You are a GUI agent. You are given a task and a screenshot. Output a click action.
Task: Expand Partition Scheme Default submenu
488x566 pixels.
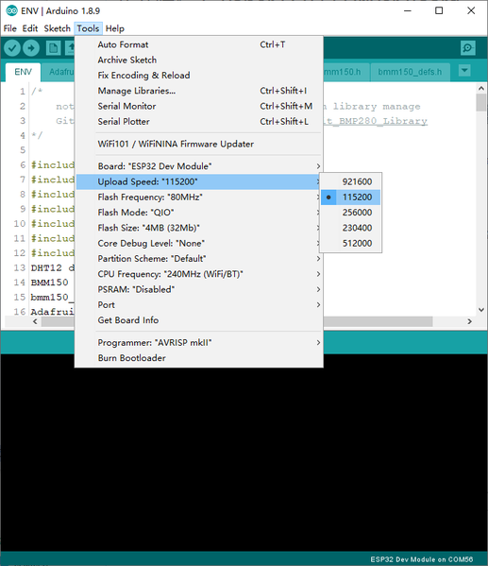click(x=199, y=259)
